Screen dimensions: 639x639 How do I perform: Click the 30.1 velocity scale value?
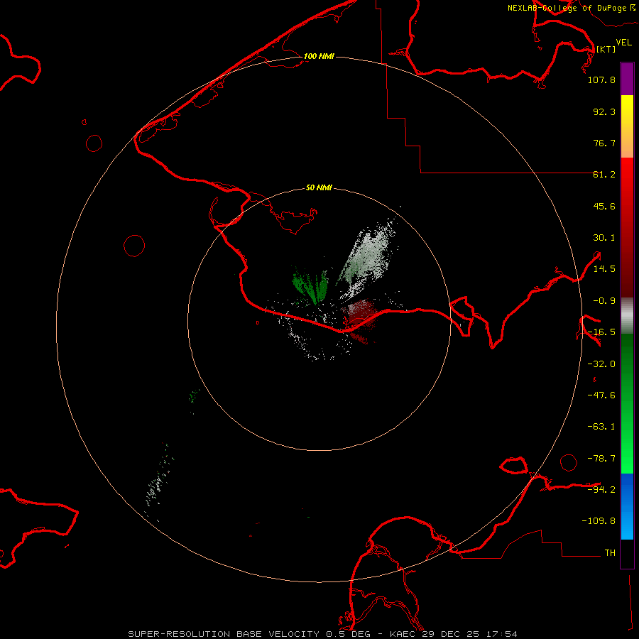pyautogui.click(x=604, y=238)
